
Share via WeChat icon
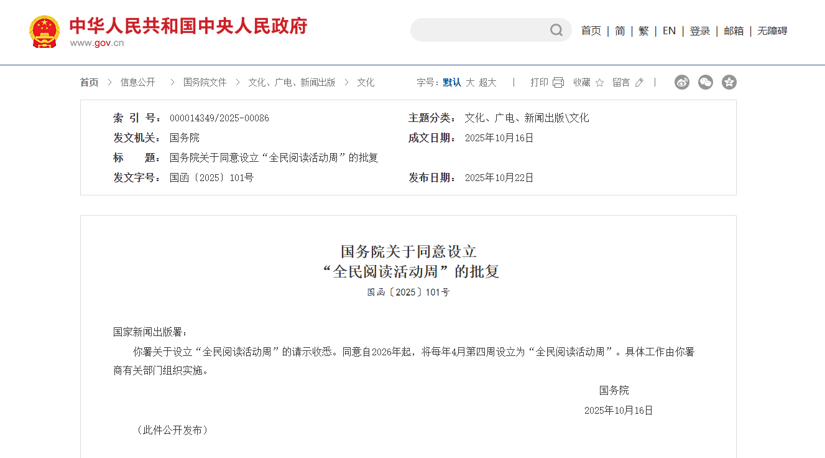click(706, 82)
